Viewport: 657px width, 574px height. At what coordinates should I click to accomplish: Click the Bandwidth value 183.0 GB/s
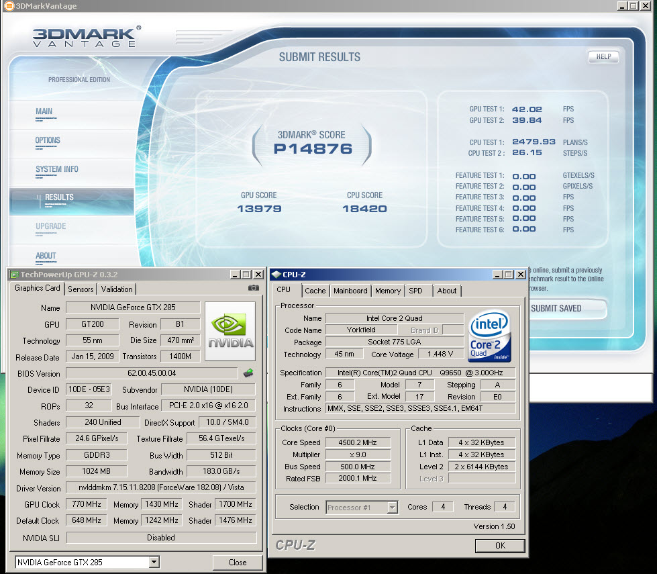coord(221,471)
